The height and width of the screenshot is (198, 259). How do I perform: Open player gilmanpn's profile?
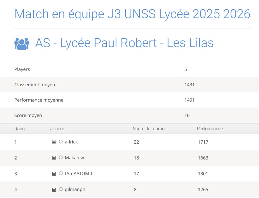(75, 189)
